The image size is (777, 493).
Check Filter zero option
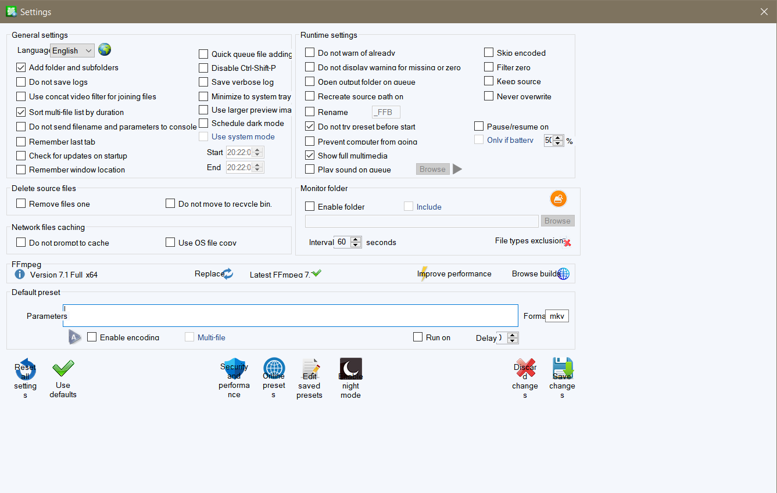(489, 67)
